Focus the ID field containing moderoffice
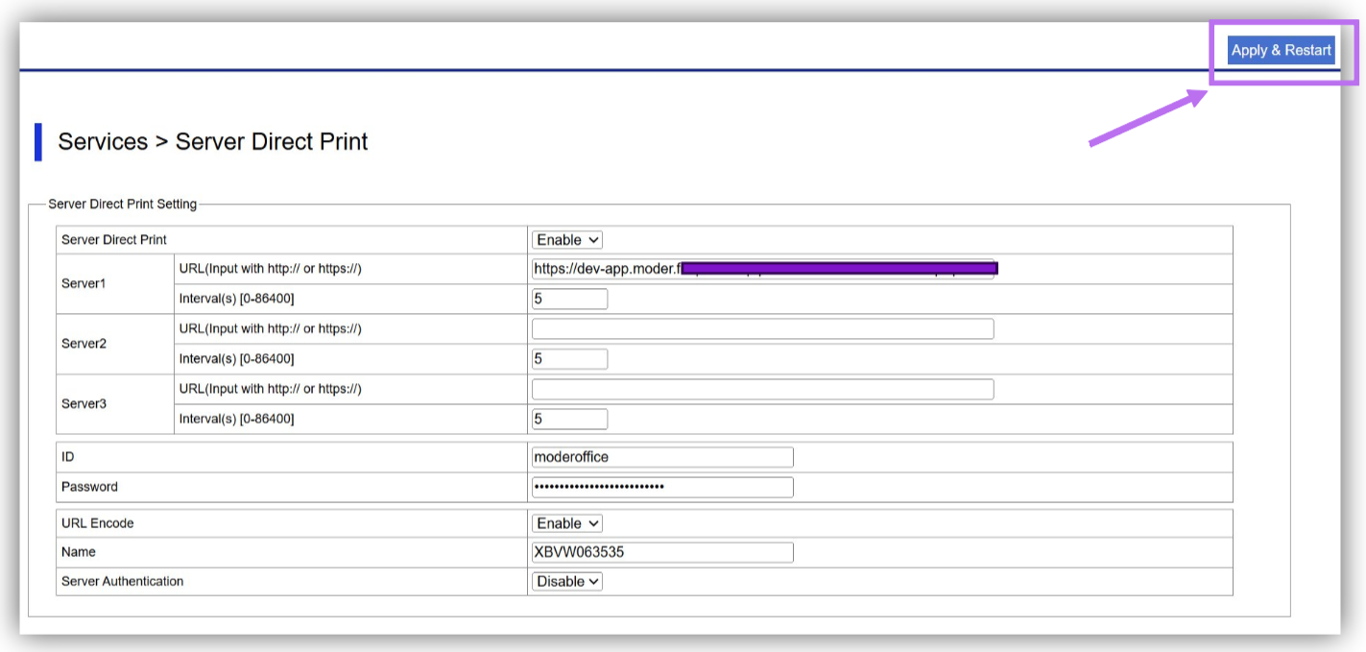The image size is (1366, 652). click(662, 457)
